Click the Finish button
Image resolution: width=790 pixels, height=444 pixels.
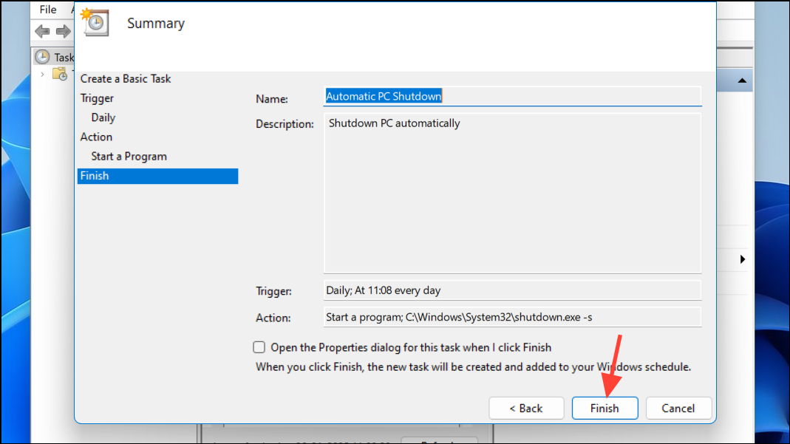605,408
